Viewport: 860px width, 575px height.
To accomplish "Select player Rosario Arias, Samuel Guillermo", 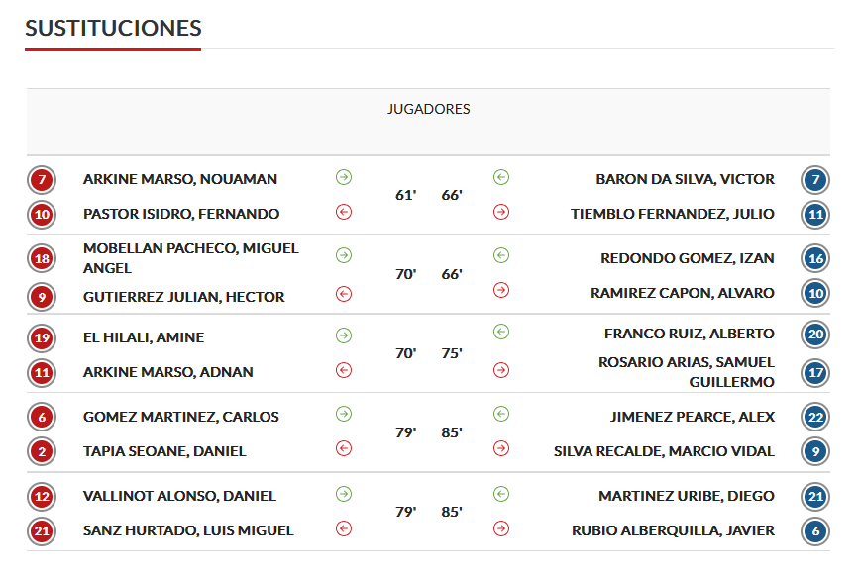I will click(686, 372).
